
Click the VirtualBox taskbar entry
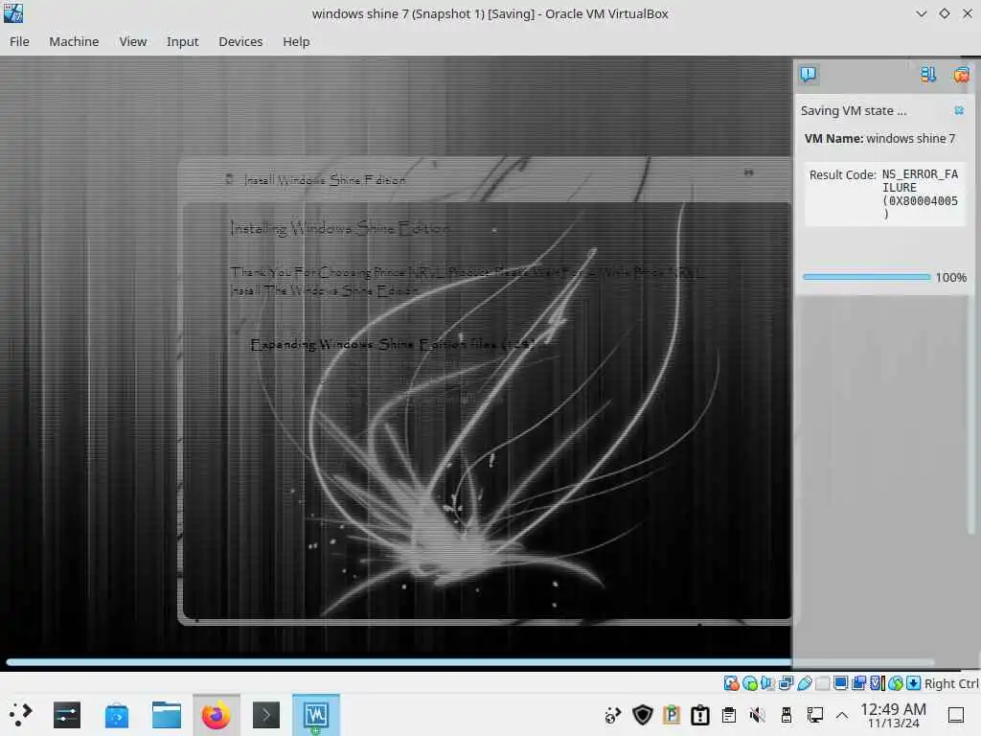click(x=316, y=714)
